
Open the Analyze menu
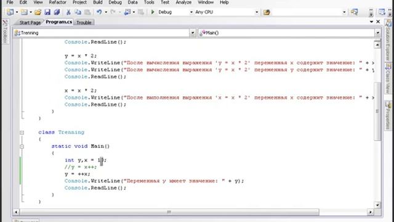pyautogui.click(x=183, y=2)
